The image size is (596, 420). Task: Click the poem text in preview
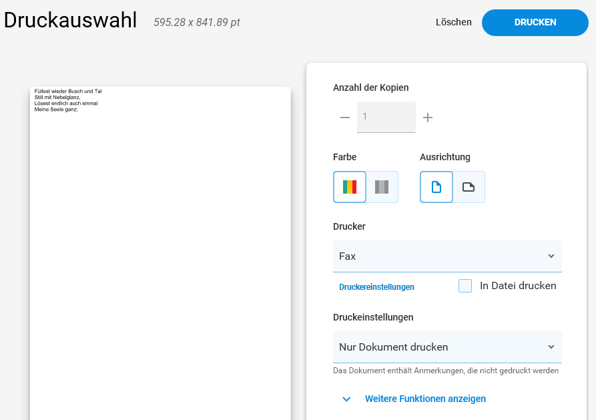point(68,100)
